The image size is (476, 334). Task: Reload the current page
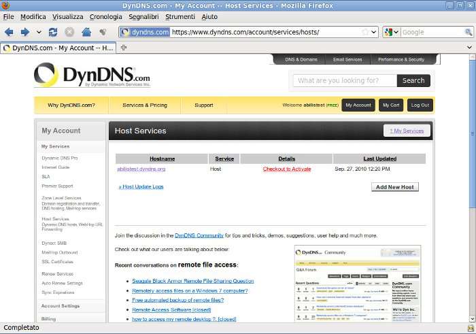[x=53, y=32]
